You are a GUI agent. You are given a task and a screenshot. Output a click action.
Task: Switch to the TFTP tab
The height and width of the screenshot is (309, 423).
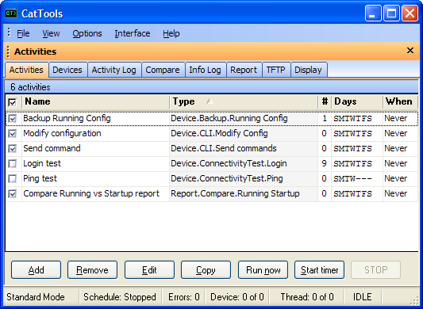275,70
